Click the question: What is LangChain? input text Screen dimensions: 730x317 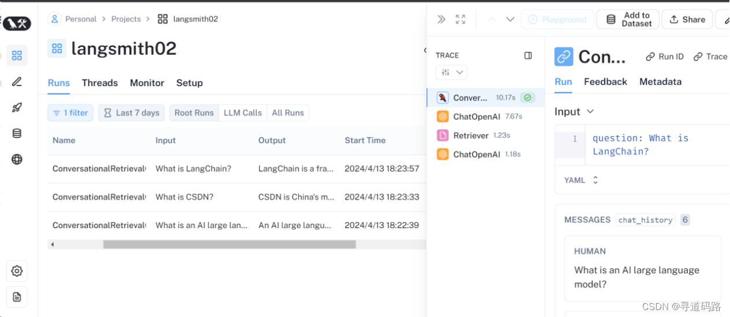click(640, 145)
